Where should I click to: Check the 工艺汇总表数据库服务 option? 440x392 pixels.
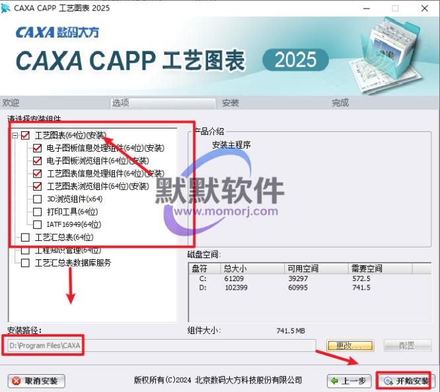pyautogui.click(x=26, y=263)
